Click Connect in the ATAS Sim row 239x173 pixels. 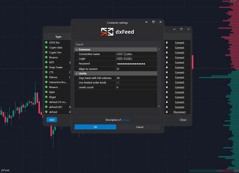pos(180,43)
